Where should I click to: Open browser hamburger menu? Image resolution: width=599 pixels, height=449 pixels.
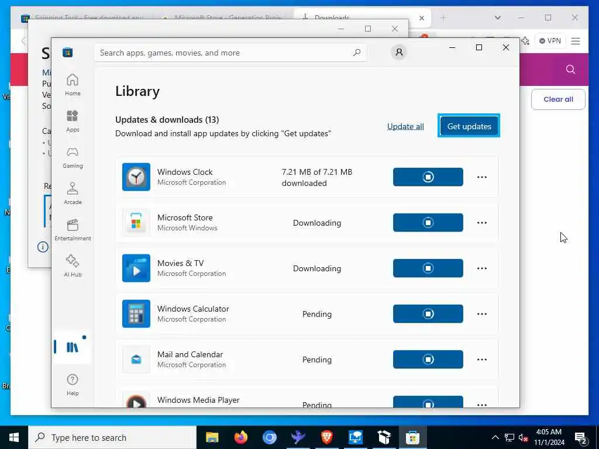[576, 41]
